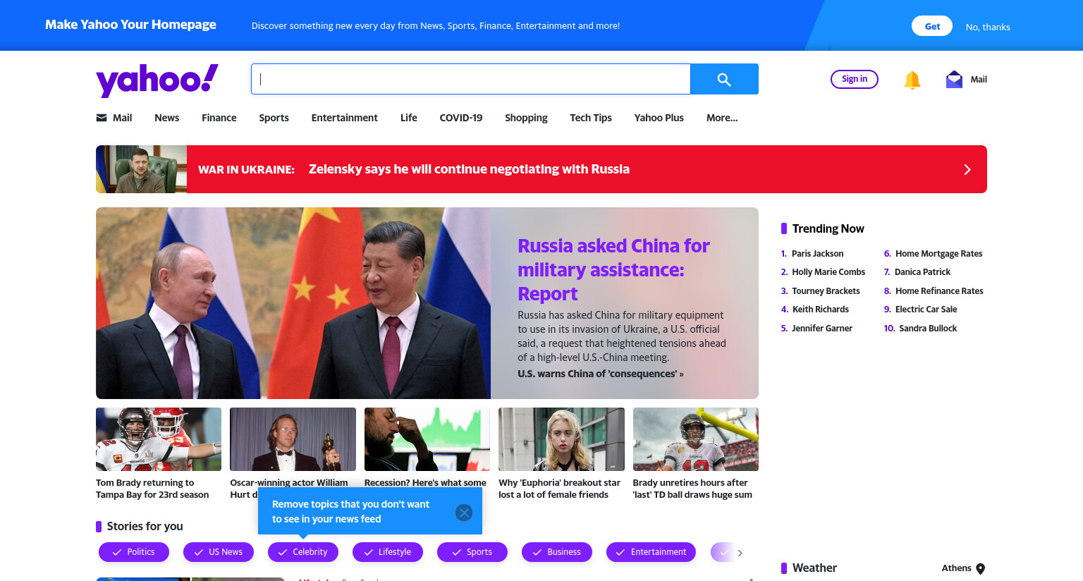Focus the Yahoo search input field
This screenshot has width=1083, height=581.
pyautogui.click(x=471, y=79)
